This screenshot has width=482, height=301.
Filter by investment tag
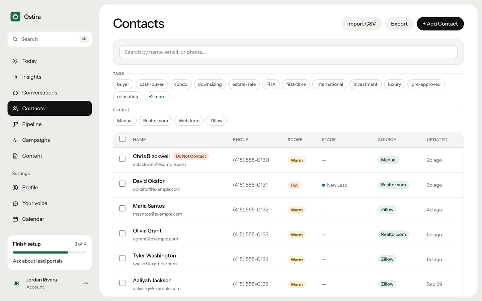[x=366, y=84]
